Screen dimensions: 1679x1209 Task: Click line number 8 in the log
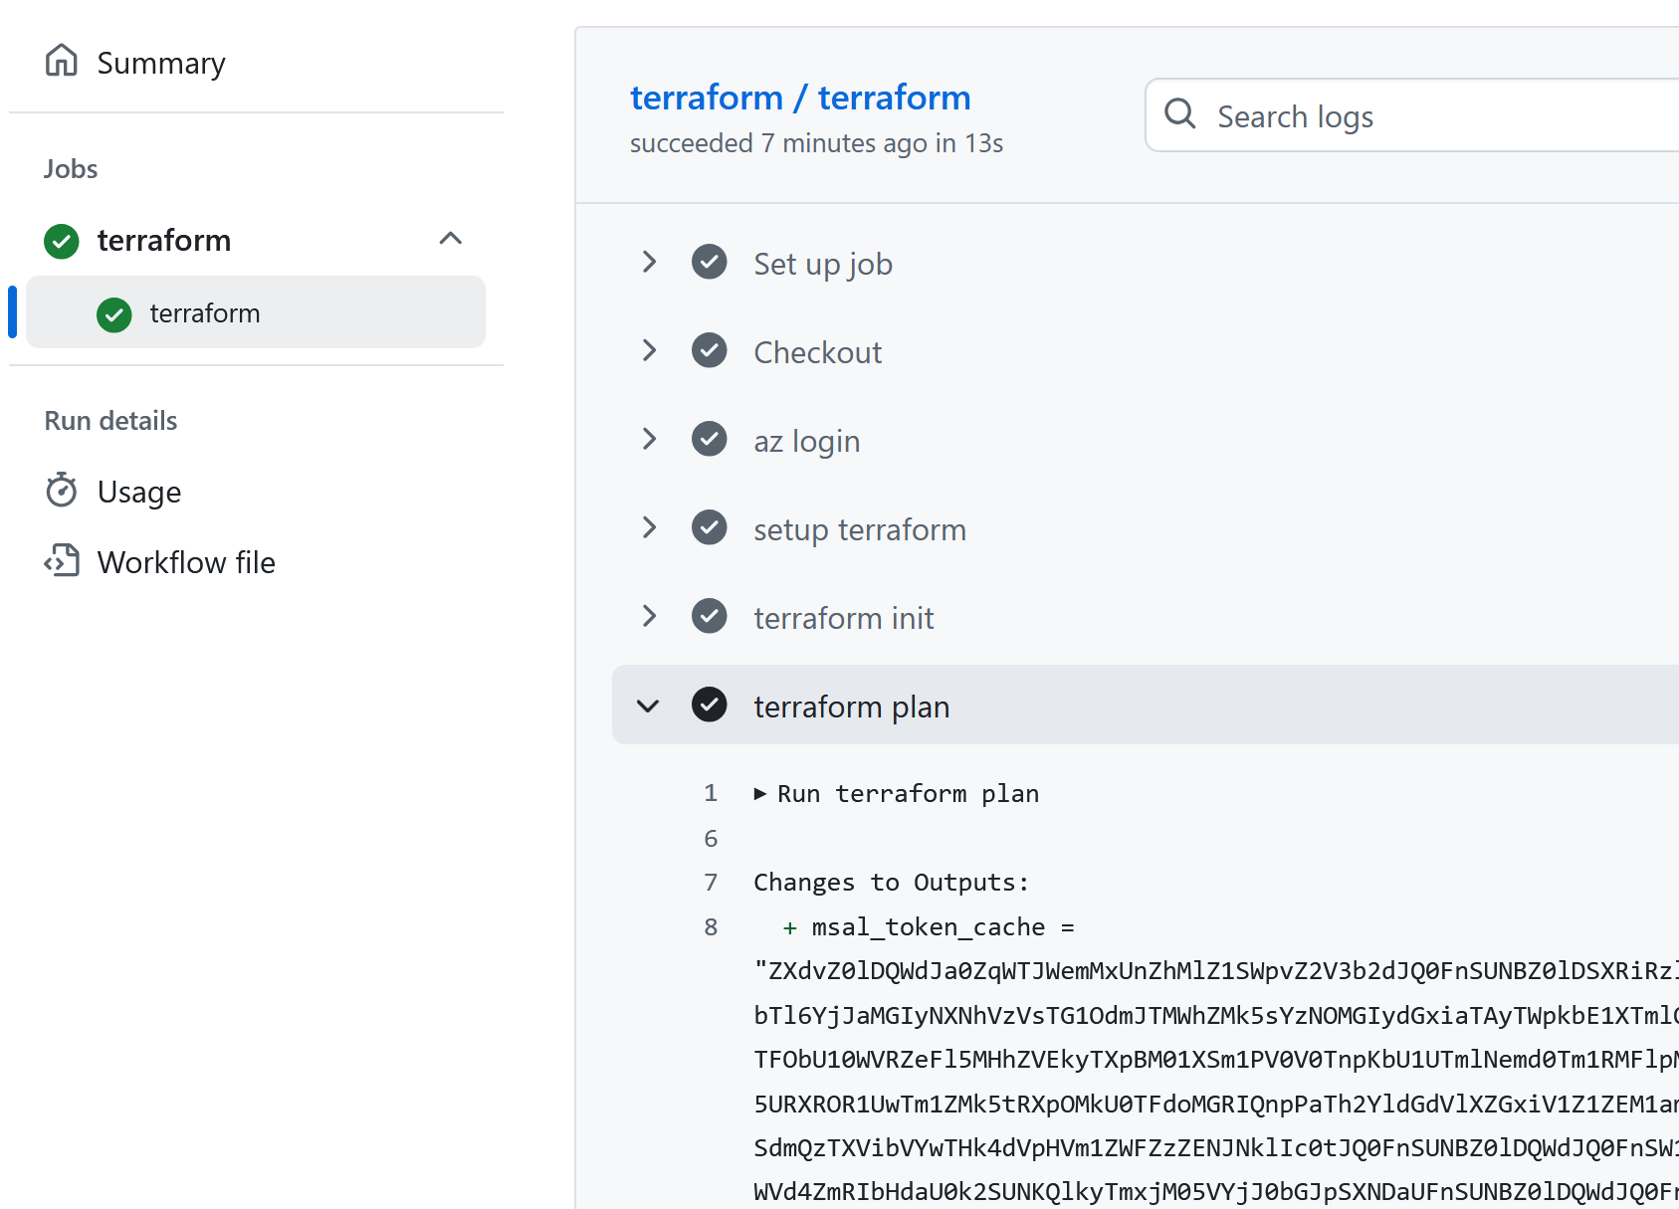coord(711,926)
